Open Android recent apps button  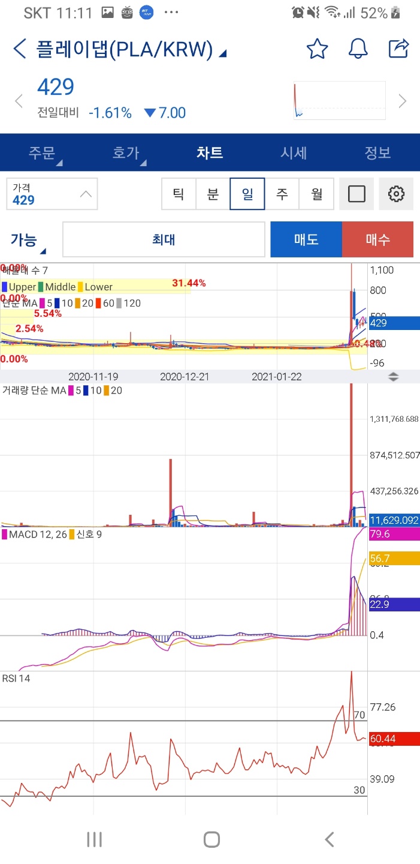[94, 839]
